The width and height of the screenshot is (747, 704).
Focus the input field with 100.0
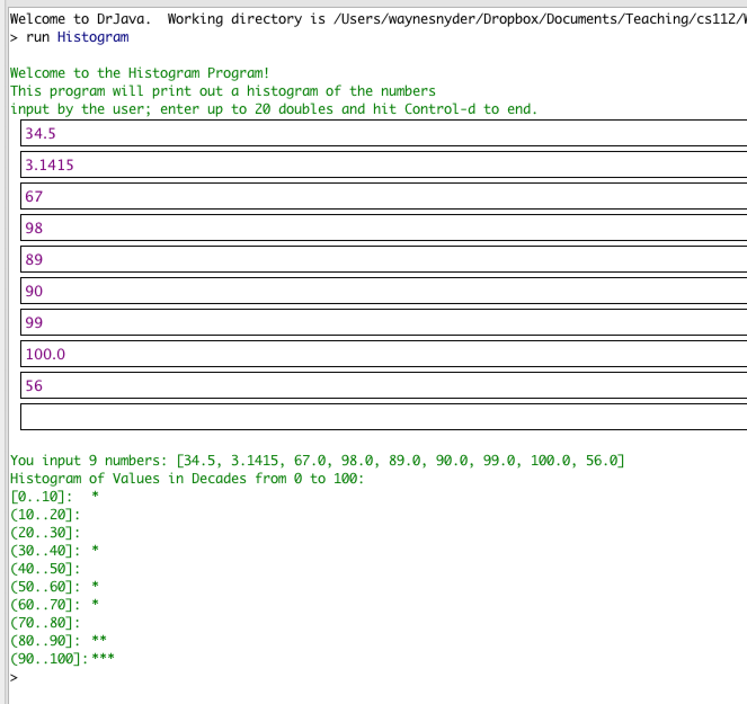point(383,354)
